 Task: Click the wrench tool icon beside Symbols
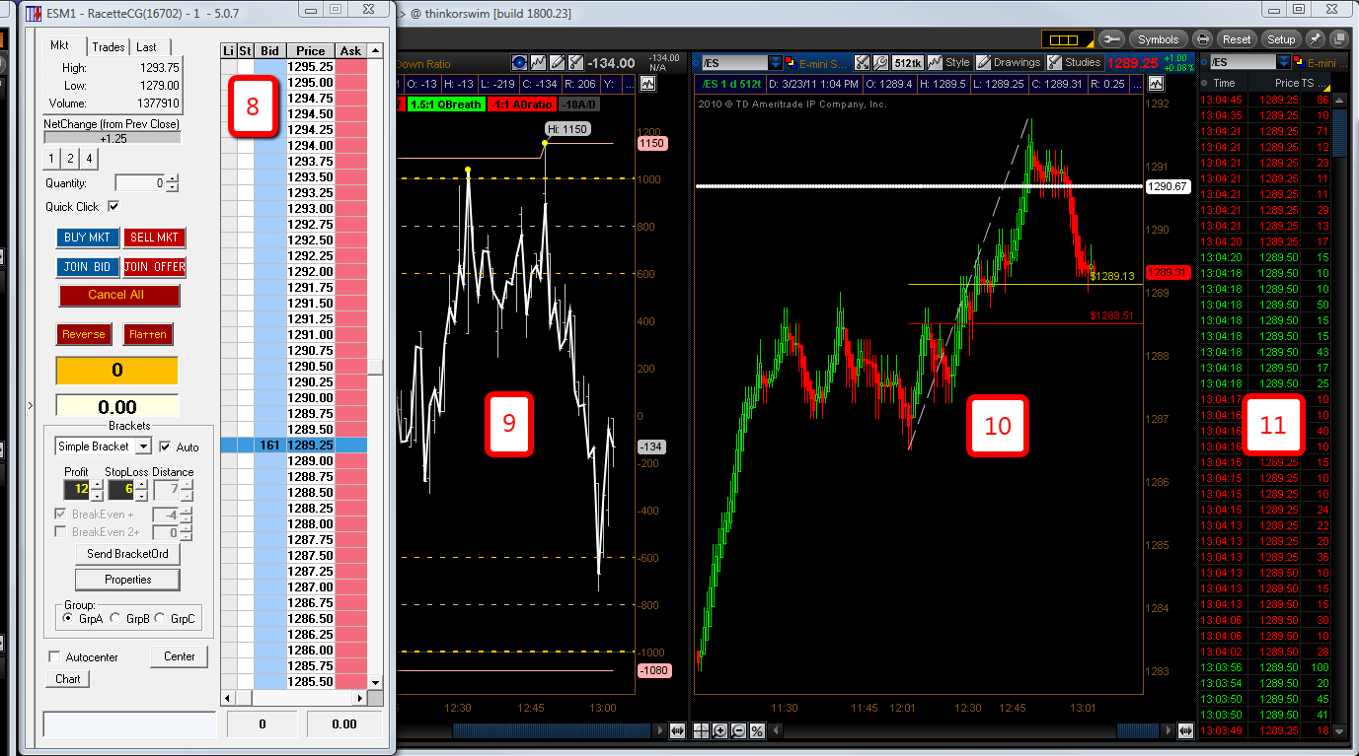1111,39
